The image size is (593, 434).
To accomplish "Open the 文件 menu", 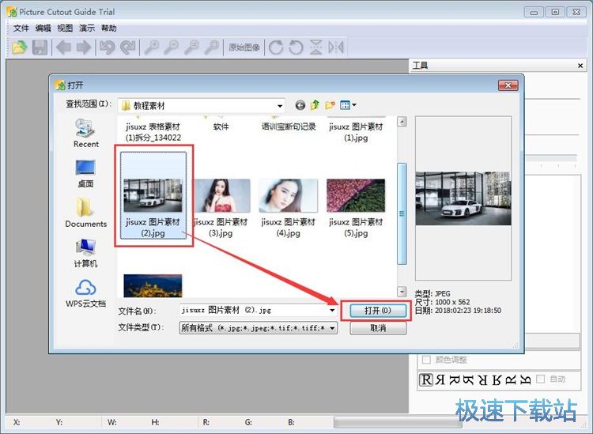I will tap(21, 28).
